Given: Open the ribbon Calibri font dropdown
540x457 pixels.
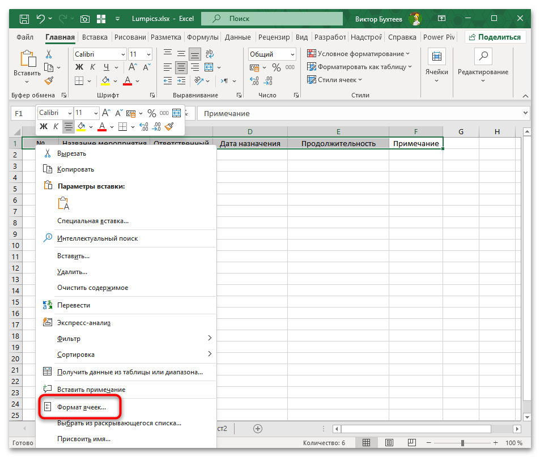Looking at the screenshot, I should tap(123, 54).
